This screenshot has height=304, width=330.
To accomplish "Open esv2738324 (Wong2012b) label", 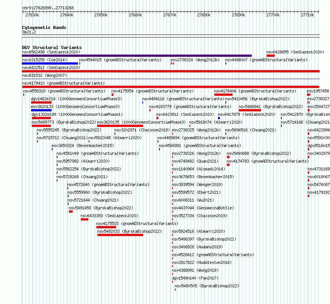I will click(195, 60).
